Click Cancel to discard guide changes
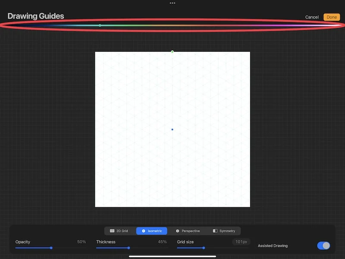345x259 pixels. 312,17
